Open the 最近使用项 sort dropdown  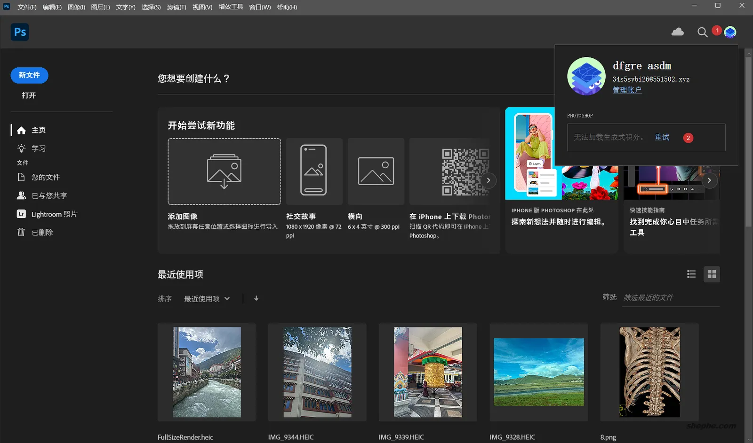[207, 298]
